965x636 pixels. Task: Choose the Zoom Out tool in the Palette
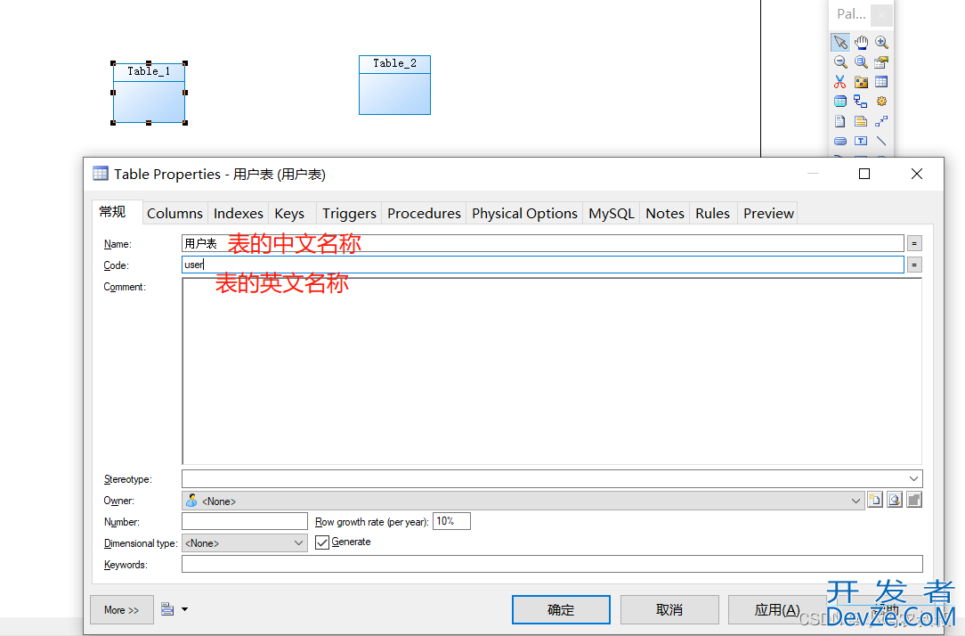(x=840, y=62)
